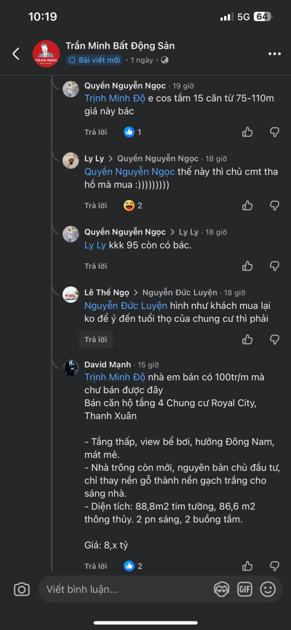This screenshot has height=630, width=291.
Task: Open camera to attach photo to comment
Action: point(21,589)
